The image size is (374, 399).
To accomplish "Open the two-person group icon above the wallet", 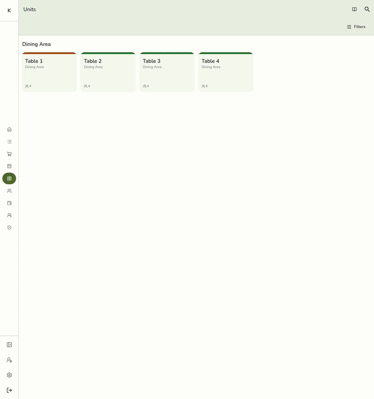I will [9, 191].
